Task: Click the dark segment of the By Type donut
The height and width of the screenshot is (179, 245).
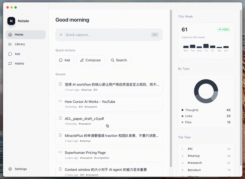Action: point(206,82)
